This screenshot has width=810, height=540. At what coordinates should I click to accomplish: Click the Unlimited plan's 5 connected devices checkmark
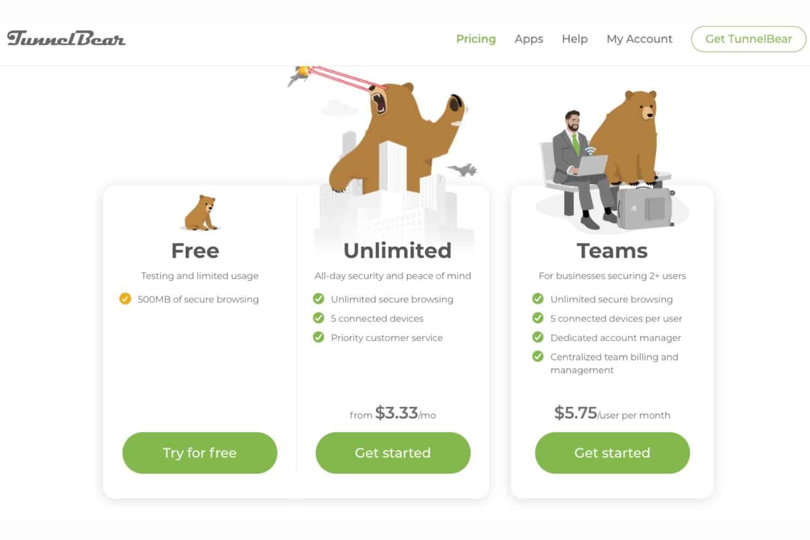tap(319, 318)
